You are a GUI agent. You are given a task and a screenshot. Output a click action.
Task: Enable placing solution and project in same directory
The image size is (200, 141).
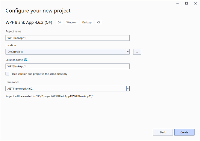(7, 74)
